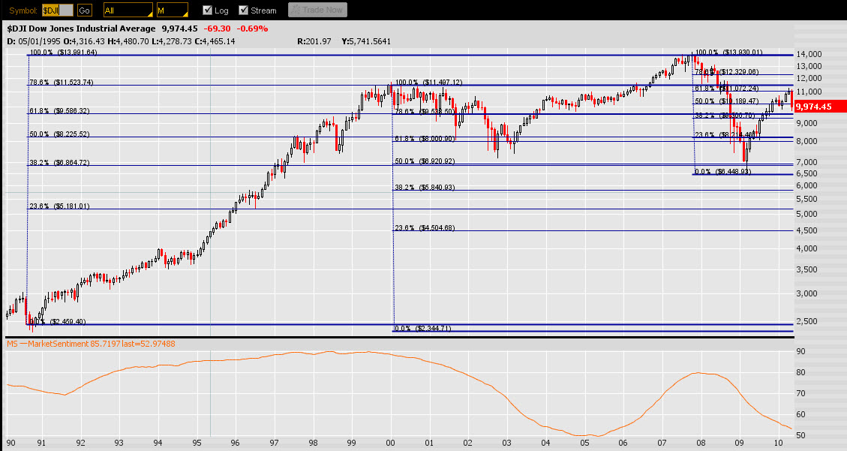Click the 61.8% ($8,000.90) Fibonacci label
The height and width of the screenshot is (451, 847).
point(425,139)
